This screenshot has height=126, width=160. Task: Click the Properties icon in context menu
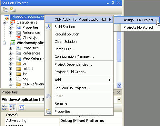point(48,111)
